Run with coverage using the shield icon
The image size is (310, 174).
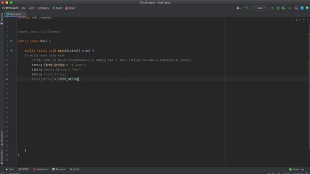(283, 8)
